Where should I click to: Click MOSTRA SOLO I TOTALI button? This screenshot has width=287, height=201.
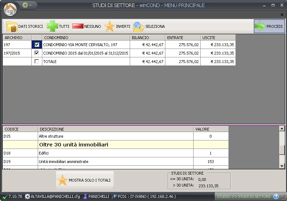point(85,180)
